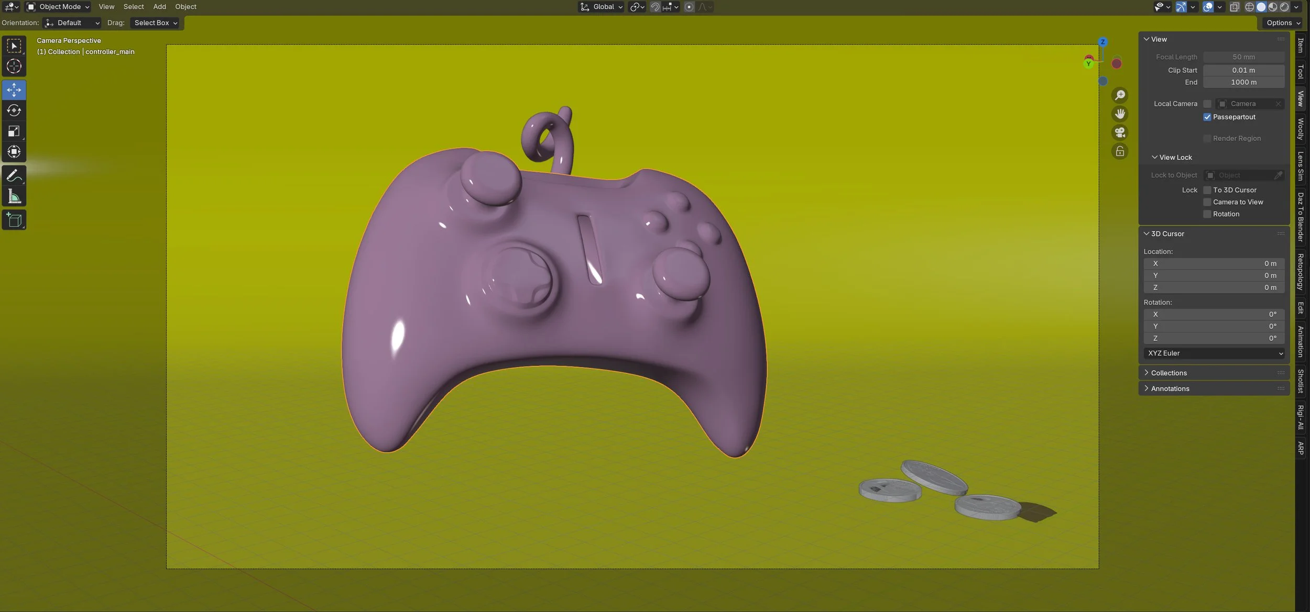Expand the Collections panel
Screen dimensions: 1310x612
coord(1169,373)
